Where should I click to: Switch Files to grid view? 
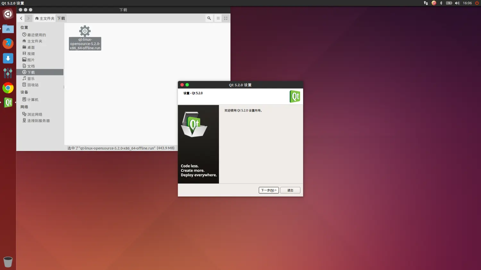pos(226,18)
